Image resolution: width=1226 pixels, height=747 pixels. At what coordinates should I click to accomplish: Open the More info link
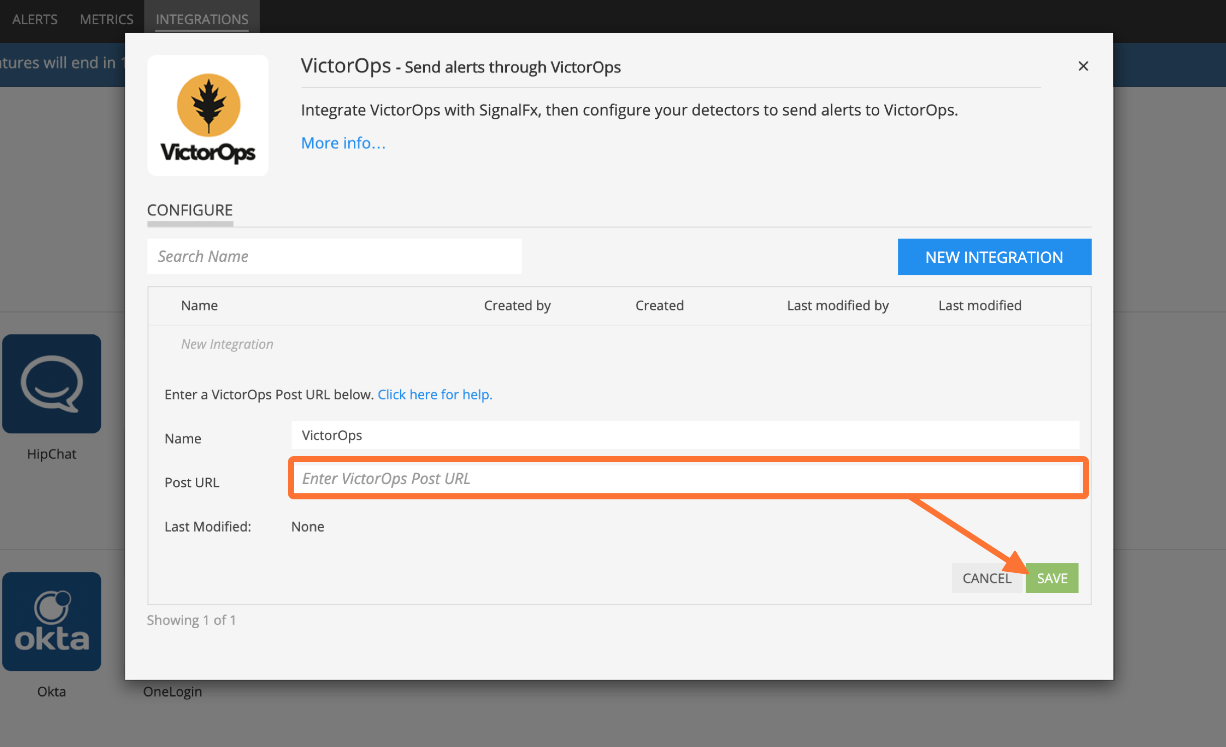[343, 143]
